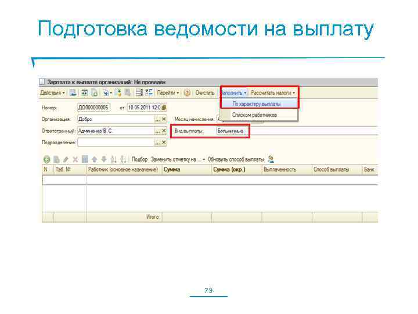
Task: Choose Списком работников menu entry
Action: coord(258,115)
